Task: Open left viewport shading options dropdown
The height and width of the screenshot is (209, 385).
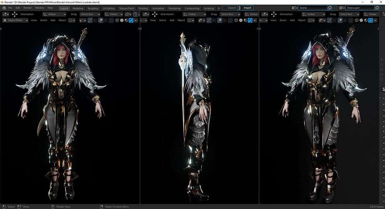Action: (136, 20)
